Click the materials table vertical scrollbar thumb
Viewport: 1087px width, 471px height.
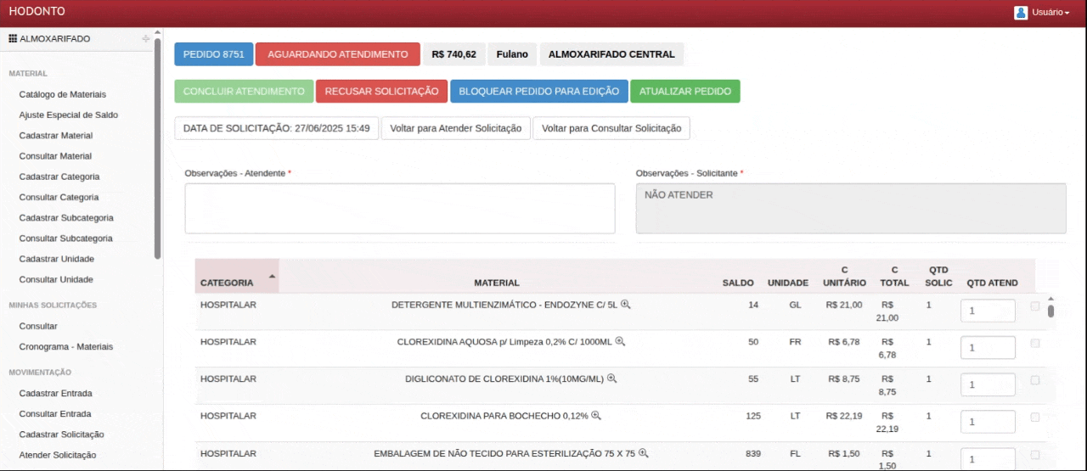pyautogui.click(x=1050, y=311)
